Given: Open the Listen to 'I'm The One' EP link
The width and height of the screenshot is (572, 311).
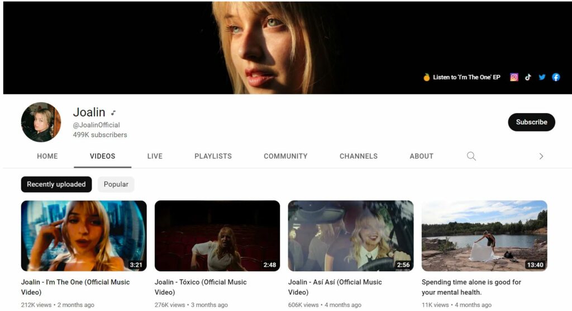Looking at the screenshot, I should coord(466,77).
